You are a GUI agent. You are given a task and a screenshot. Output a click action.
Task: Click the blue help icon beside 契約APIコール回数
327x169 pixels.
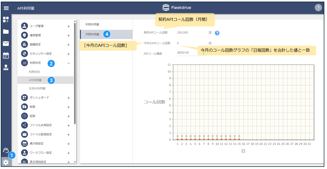[x=217, y=33]
